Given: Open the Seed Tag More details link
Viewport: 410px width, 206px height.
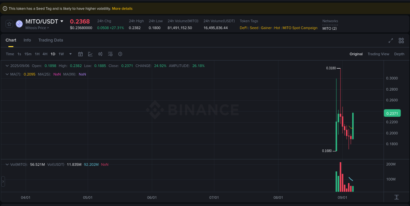Looking at the screenshot, I should (122, 8).
